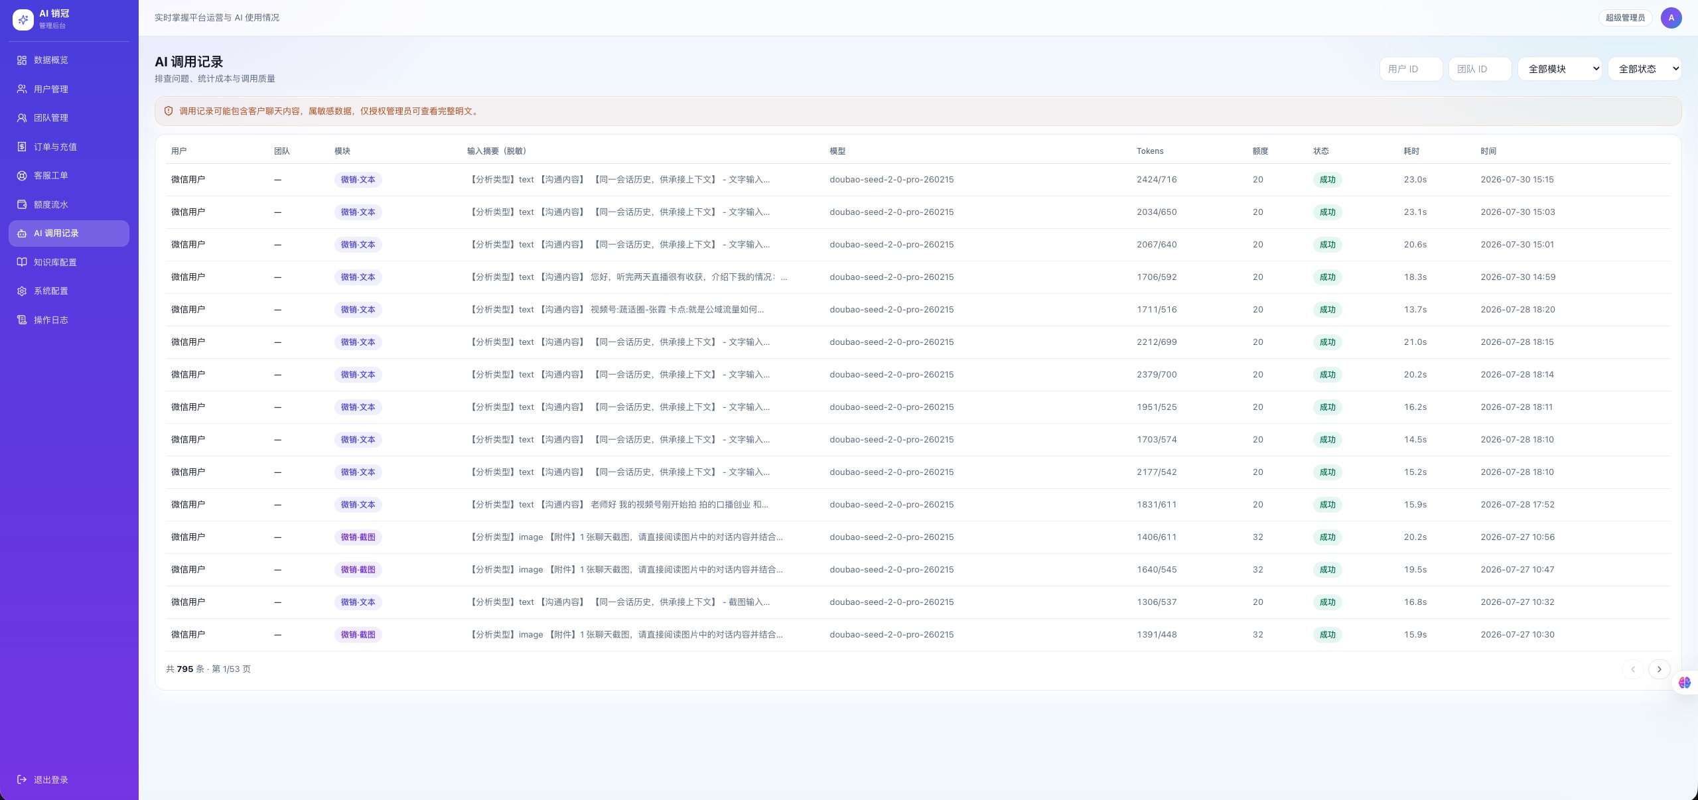Click the 知识库配置 book icon
This screenshot has height=800, width=1698.
22,262
